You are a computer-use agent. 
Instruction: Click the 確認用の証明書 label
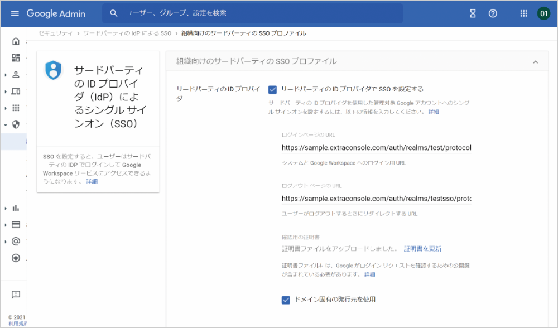(x=300, y=237)
